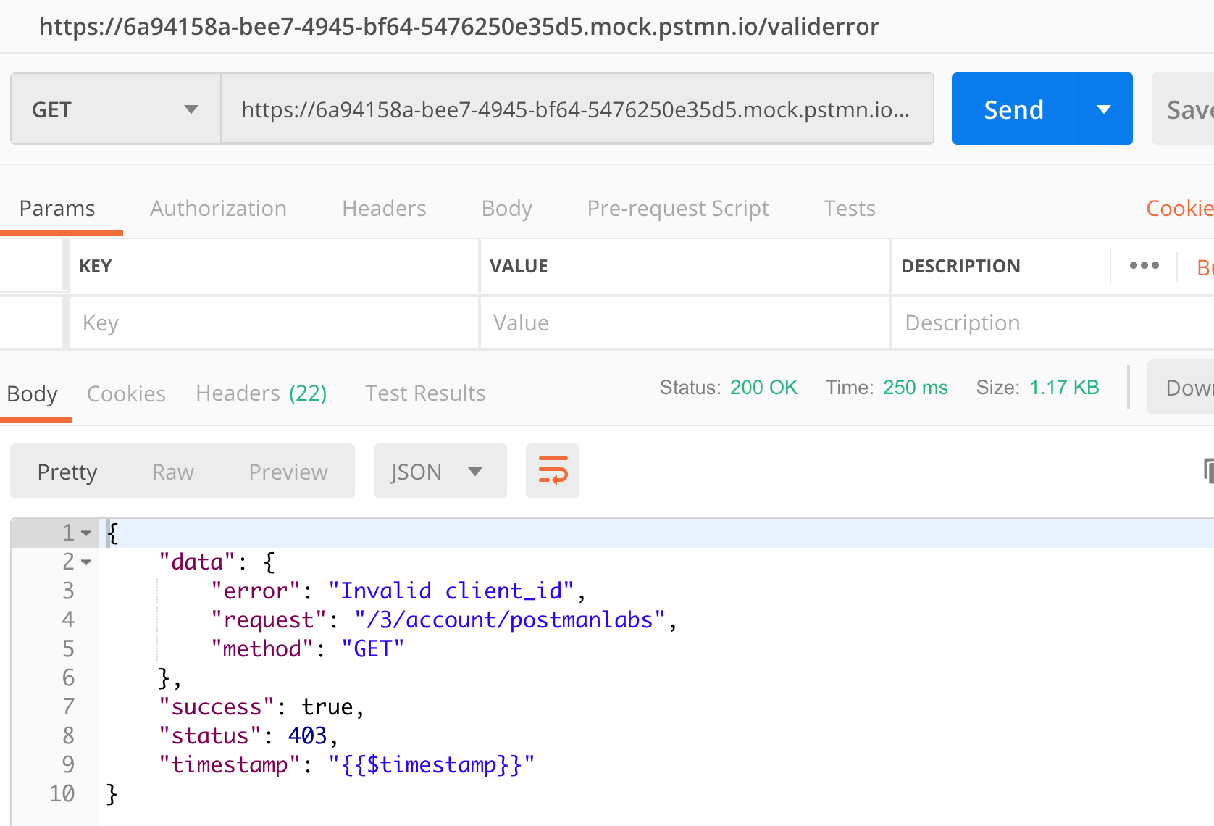Click the Value parameter input field
The height and width of the screenshot is (826, 1214).
click(x=685, y=322)
